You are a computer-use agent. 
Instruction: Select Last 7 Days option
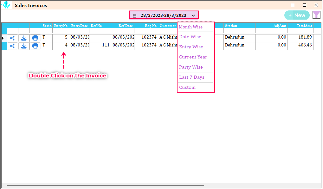pyautogui.click(x=192, y=77)
